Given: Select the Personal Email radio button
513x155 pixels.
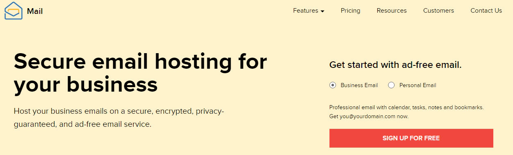Looking at the screenshot, I should [391, 85].
